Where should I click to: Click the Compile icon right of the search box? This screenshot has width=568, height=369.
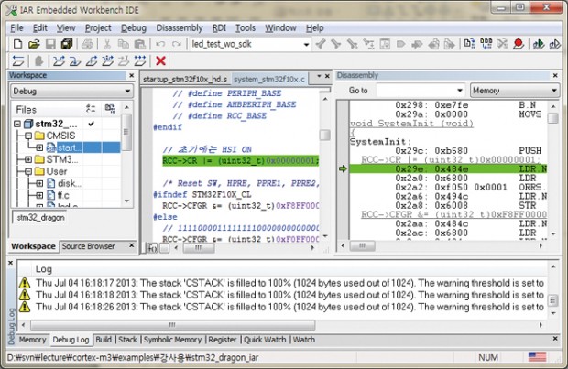coord(469,44)
